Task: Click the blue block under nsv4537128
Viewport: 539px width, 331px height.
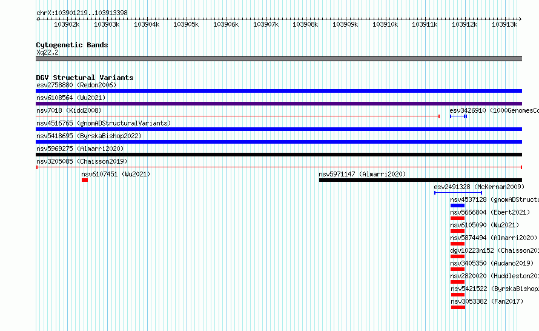Action: [457, 206]
